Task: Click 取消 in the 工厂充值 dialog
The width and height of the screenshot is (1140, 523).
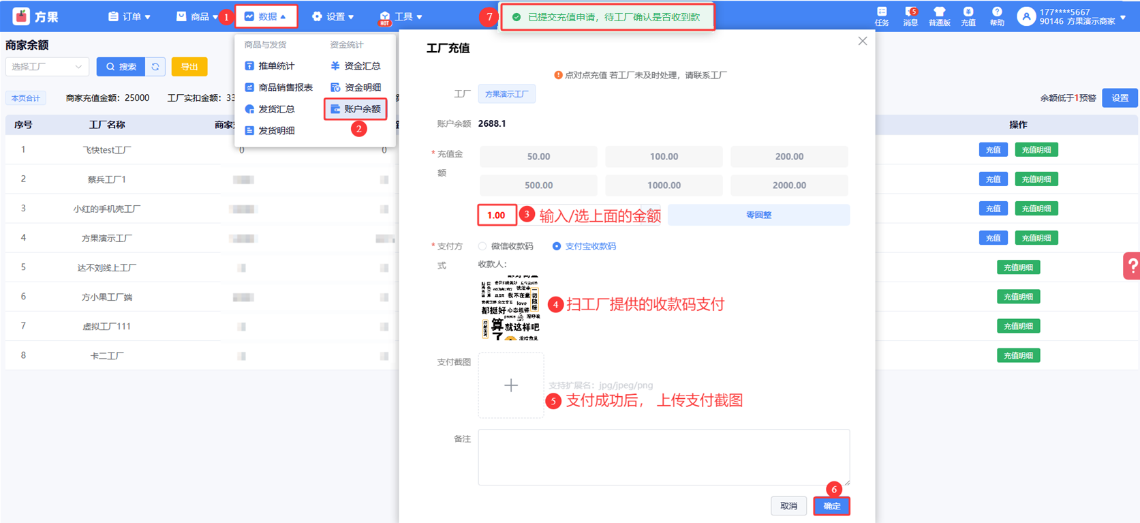Action: (788, 506)
